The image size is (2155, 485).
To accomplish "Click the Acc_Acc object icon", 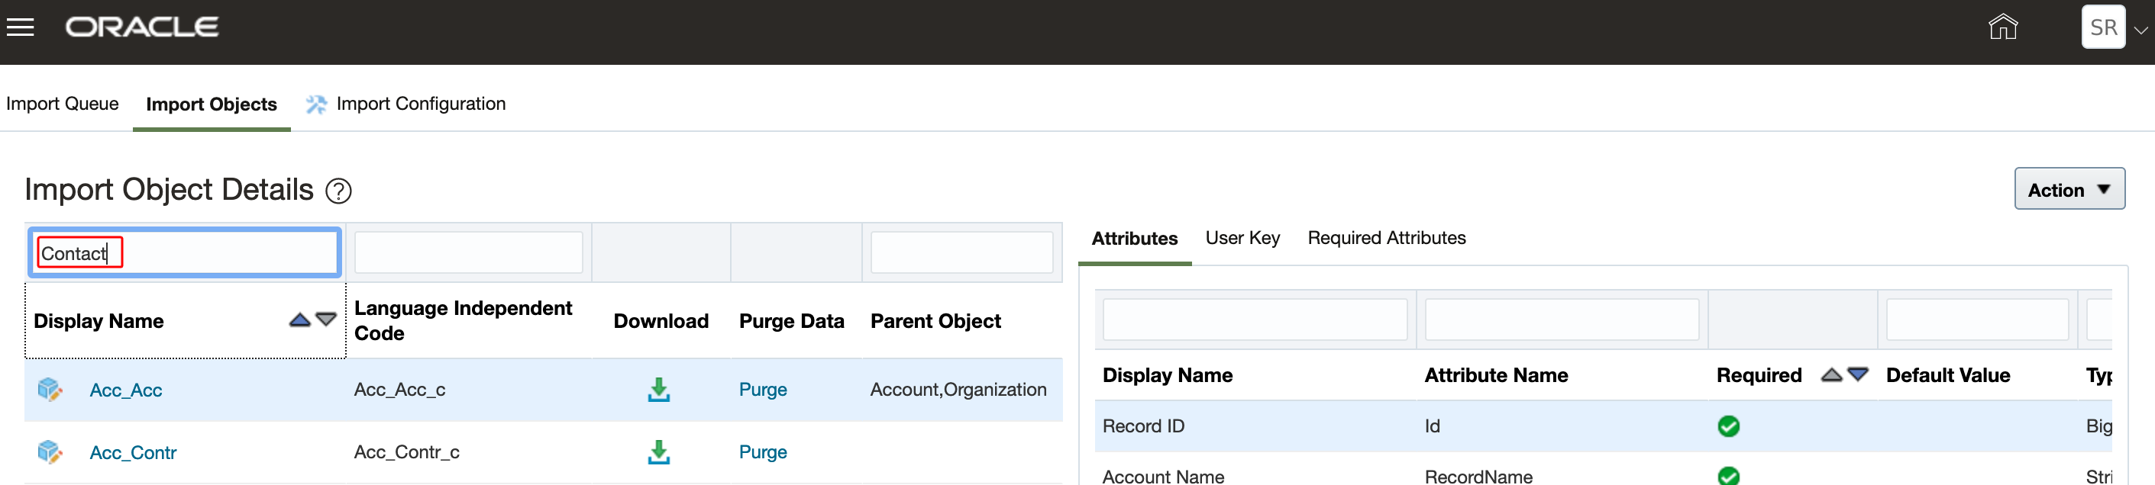I will tap(50, 389).
